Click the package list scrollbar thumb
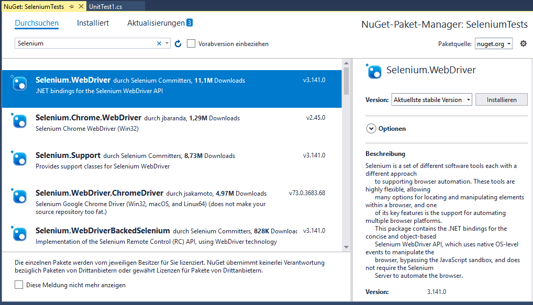533x305 pixels. point(346,81)
